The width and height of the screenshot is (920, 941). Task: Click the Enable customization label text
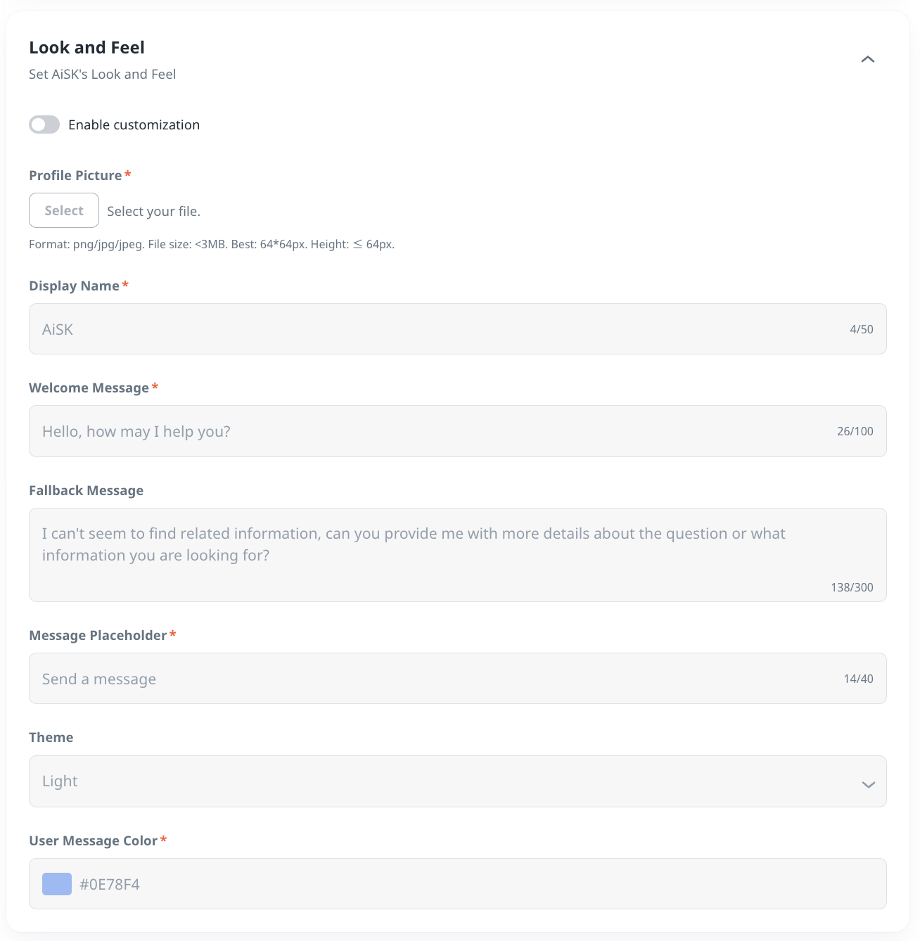(x=134, y=124)
